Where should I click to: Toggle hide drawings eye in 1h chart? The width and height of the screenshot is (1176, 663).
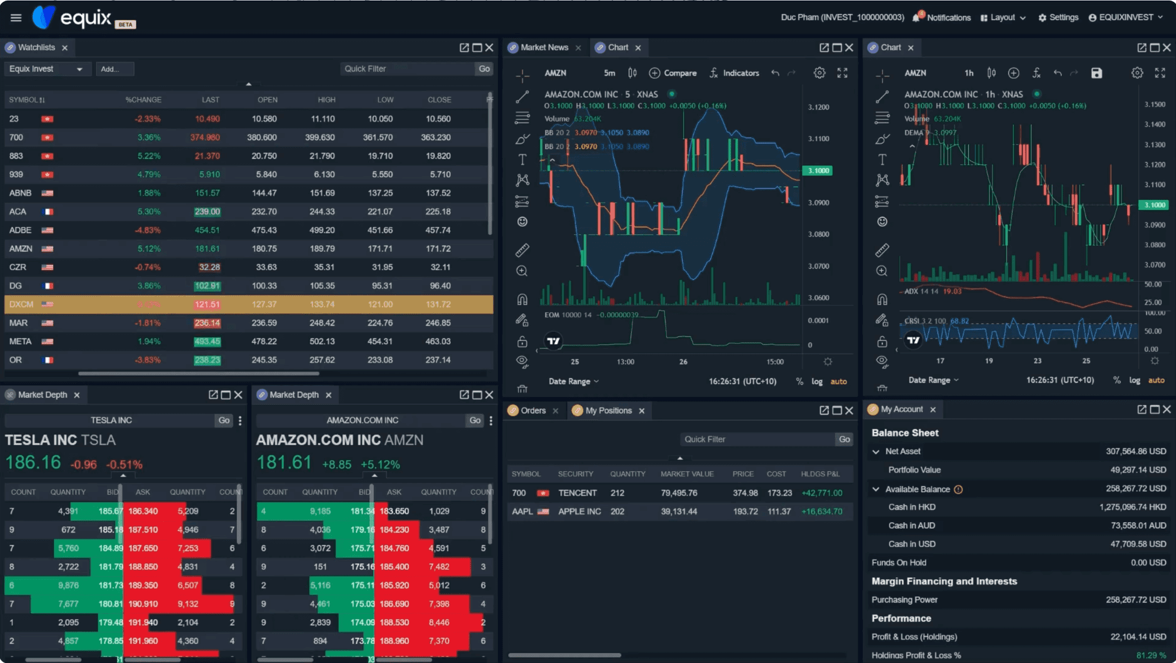pyautogui.click(x=882, y=362)
